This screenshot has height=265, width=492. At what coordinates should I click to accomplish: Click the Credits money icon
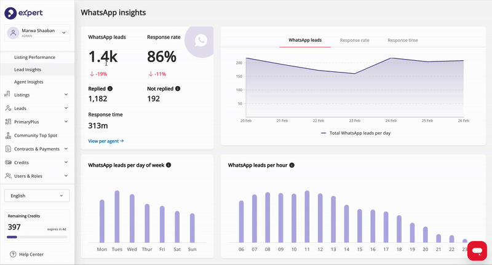[8, 162]
